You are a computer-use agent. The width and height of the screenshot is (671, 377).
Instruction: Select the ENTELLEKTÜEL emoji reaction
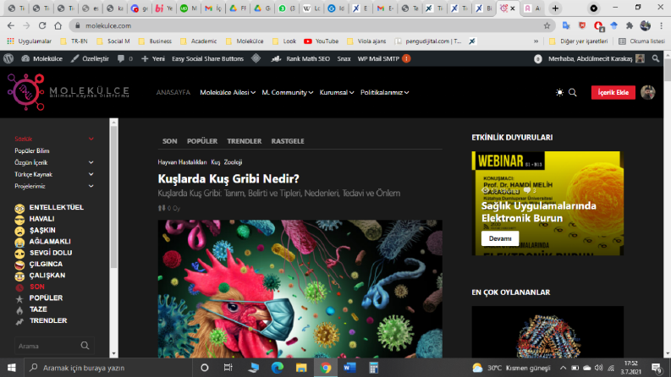[x=19, y=208]
